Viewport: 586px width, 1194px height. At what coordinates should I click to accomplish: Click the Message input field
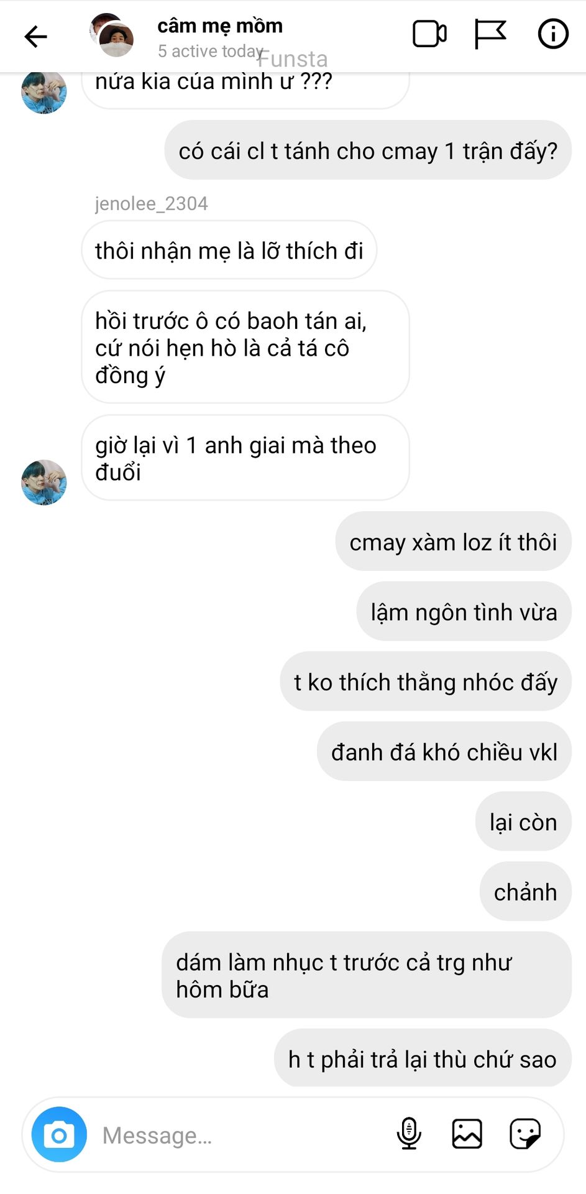coord(242,1135)
